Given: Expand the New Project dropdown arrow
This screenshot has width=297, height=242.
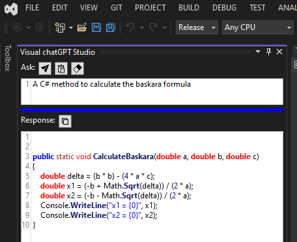Looking at the screenshot, I should 71,27.
